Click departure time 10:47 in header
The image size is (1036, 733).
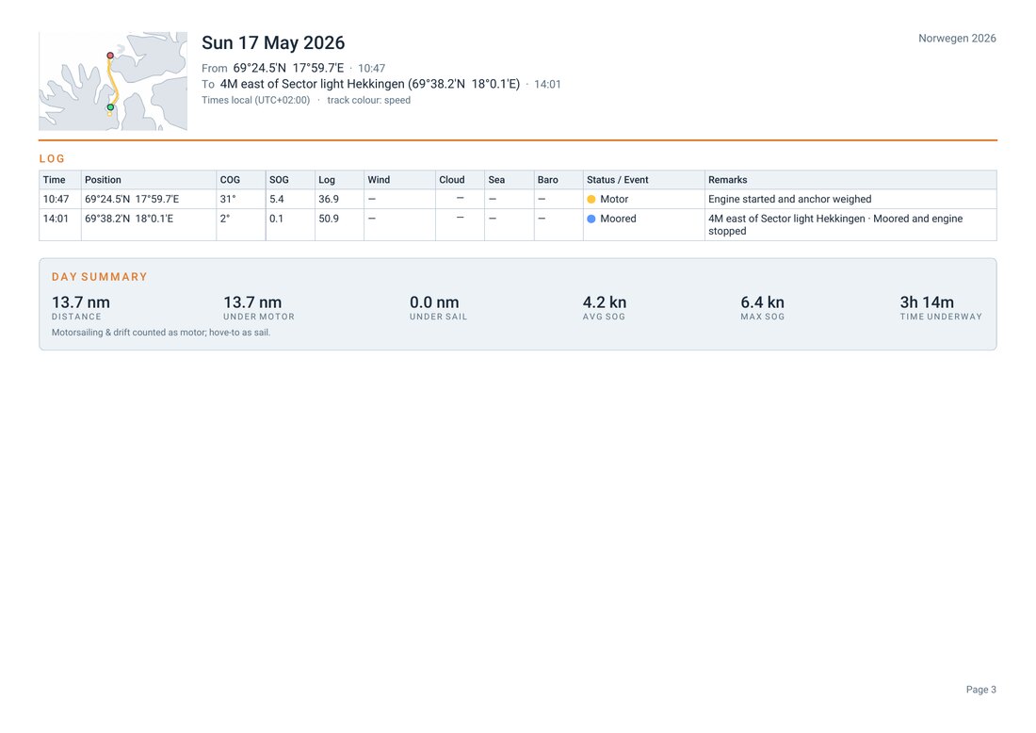tap(371, 68)
